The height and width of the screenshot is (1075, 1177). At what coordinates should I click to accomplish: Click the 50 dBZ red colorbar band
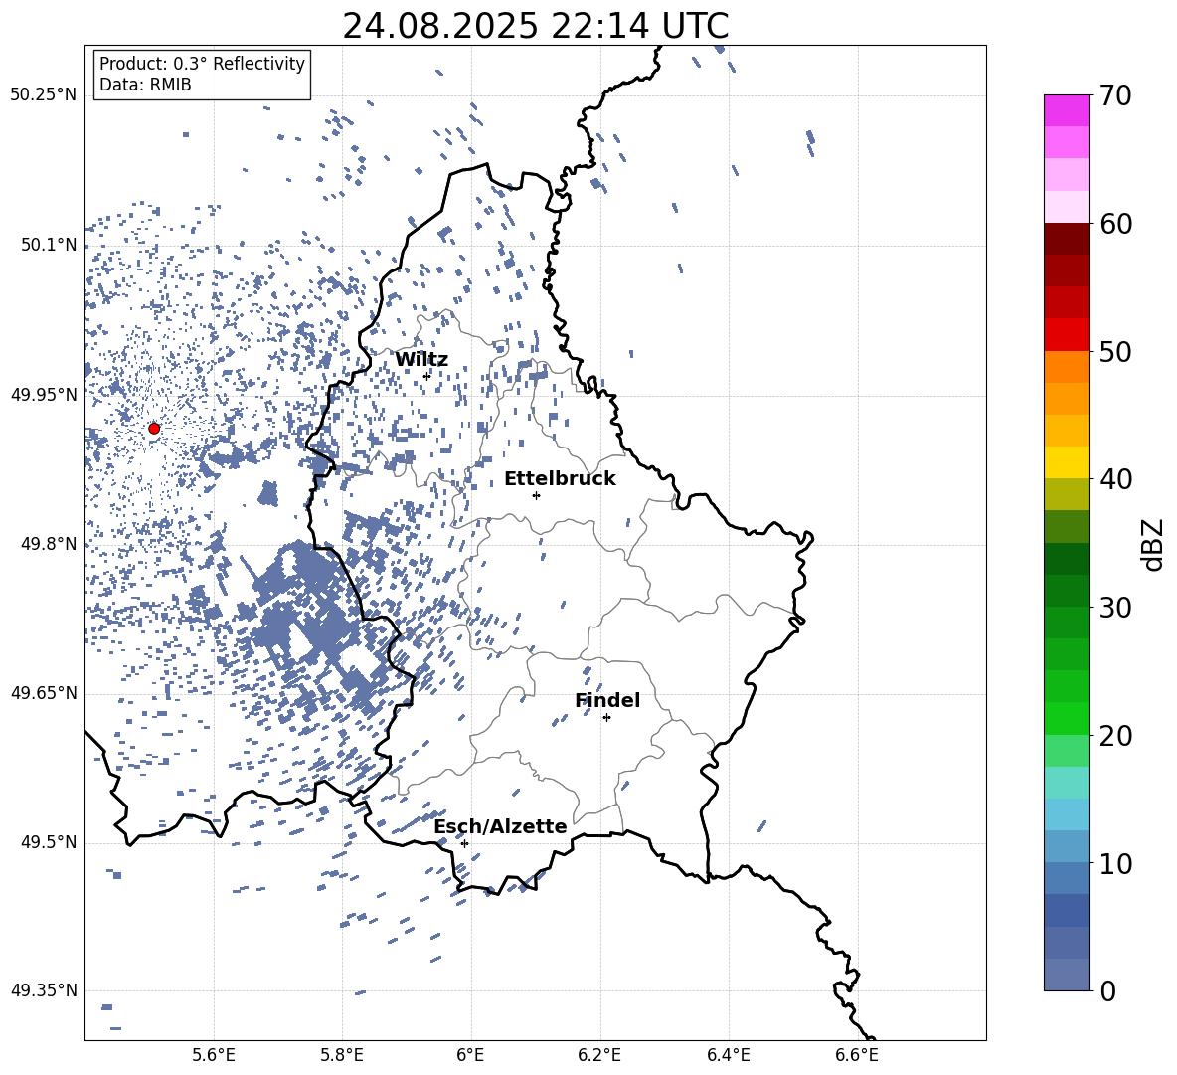(x=1066, y=335)
